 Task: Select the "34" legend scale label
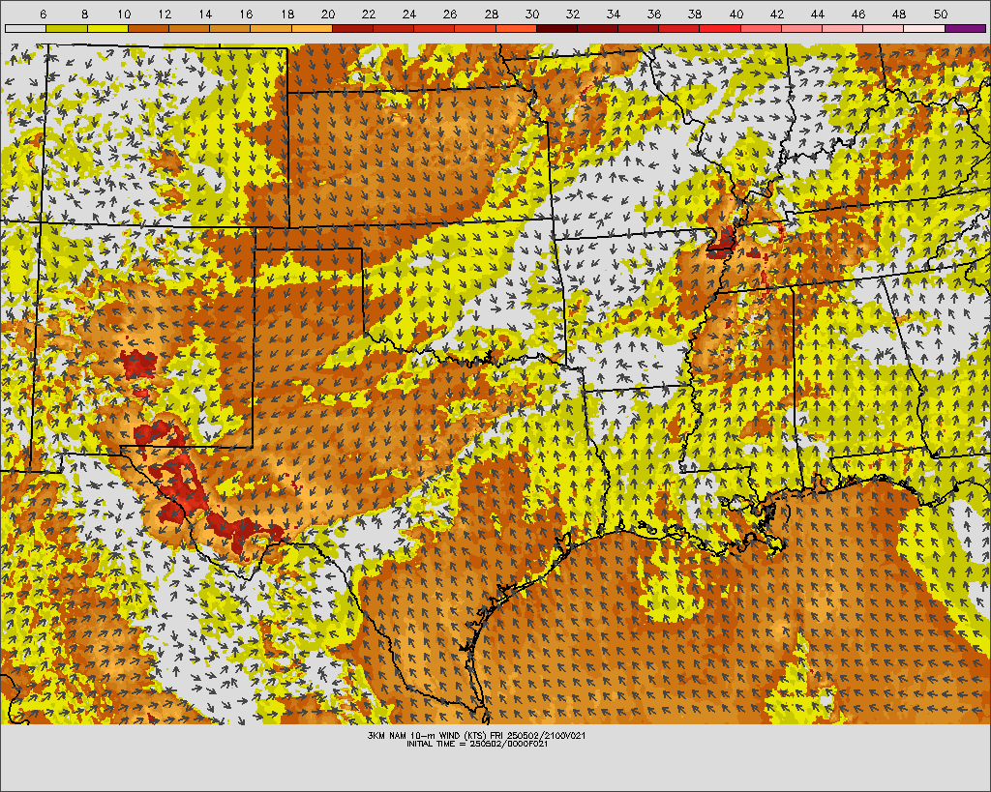pos(613,14)
